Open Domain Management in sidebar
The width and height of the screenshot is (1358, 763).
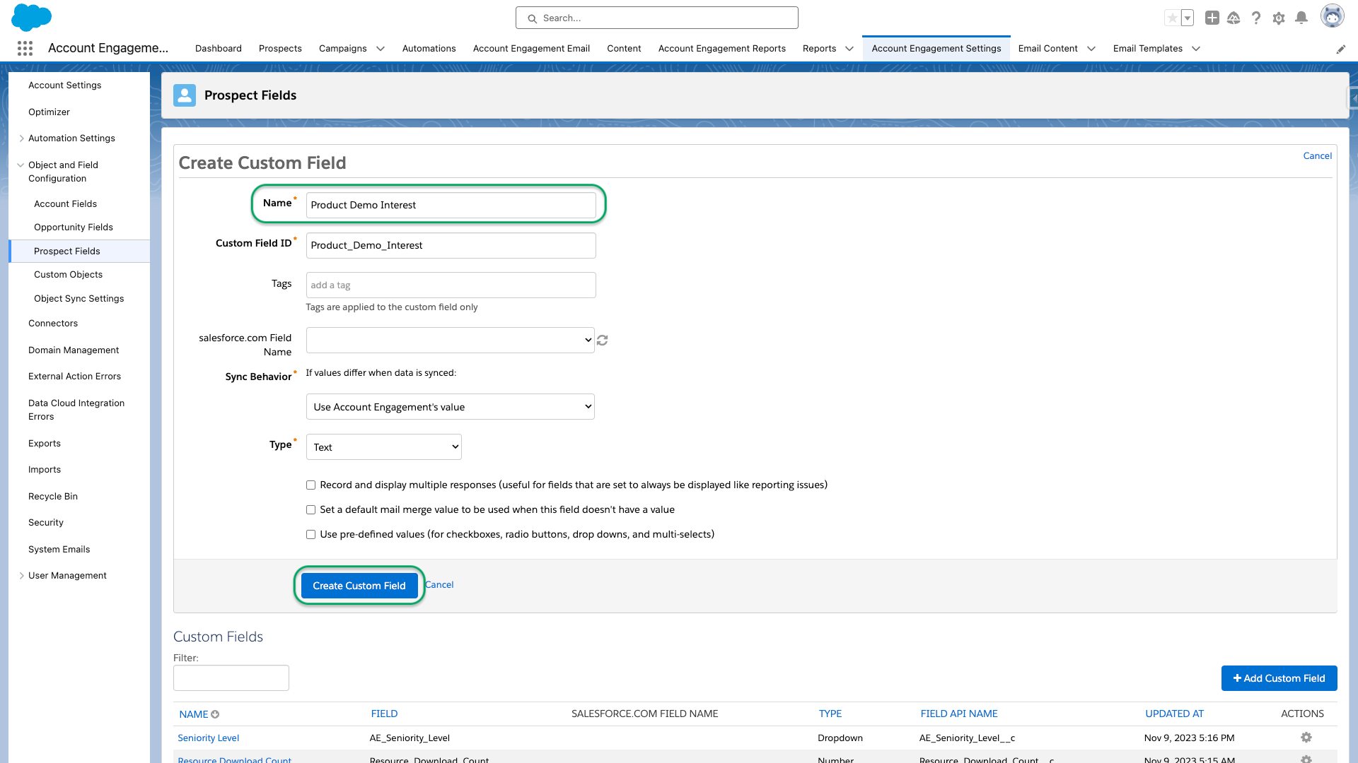click(x=74, y=350)
